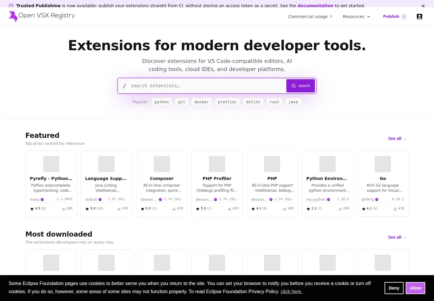Deny cookies in the consent bar
Viewport: 434px width, 301px height.
point(394,288)
